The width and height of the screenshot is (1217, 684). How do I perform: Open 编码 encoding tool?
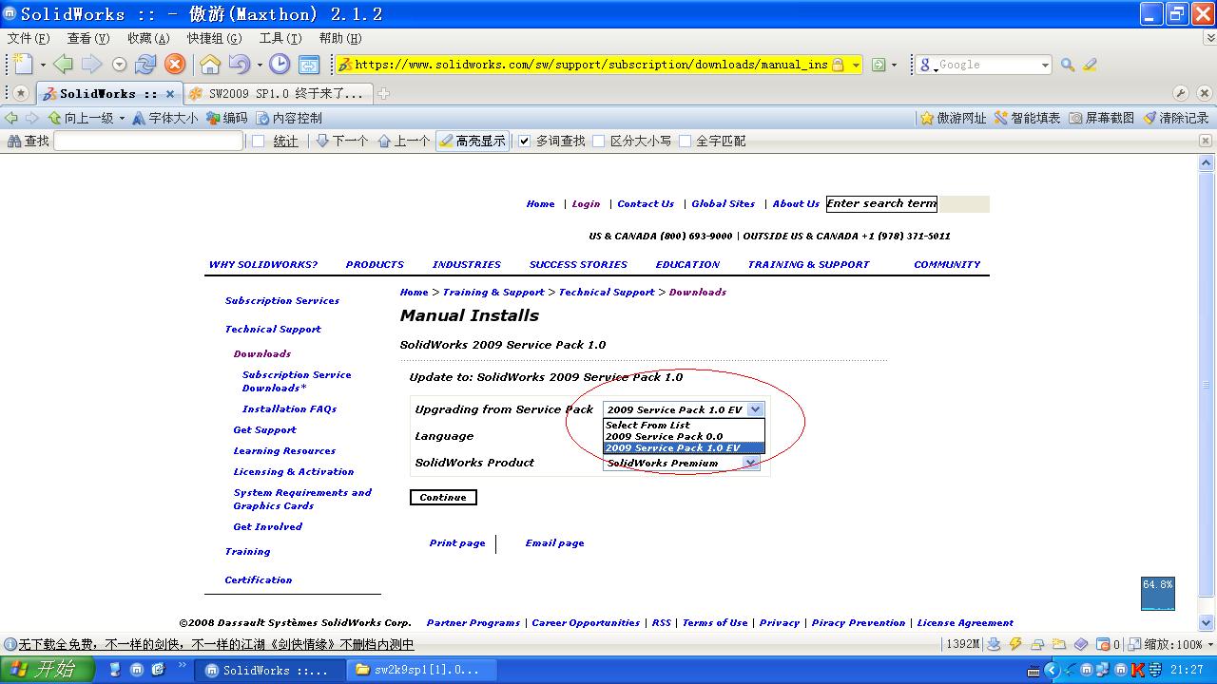pyautogui.click(x=227, y=118)
